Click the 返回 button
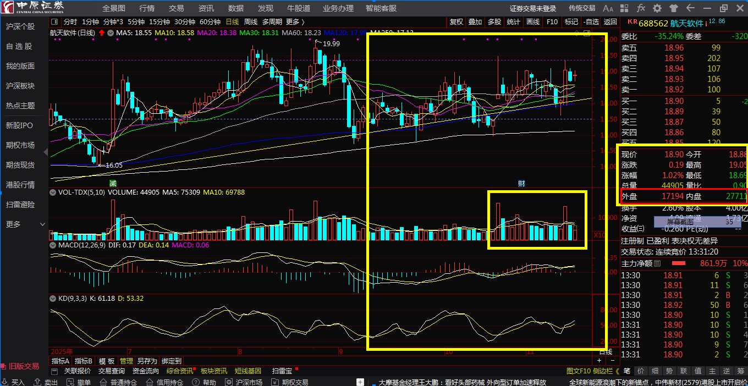This screenshot has width=748, height=386. click(610, 22)
